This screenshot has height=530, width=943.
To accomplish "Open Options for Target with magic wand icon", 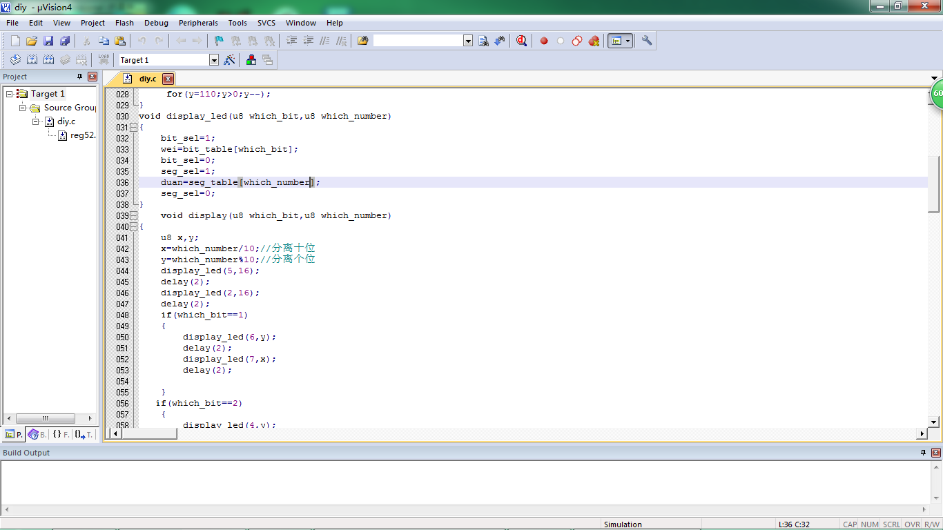I will [229, 60].
